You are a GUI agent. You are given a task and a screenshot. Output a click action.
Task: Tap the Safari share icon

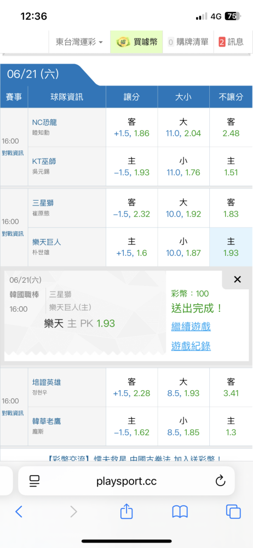[127, 511]
